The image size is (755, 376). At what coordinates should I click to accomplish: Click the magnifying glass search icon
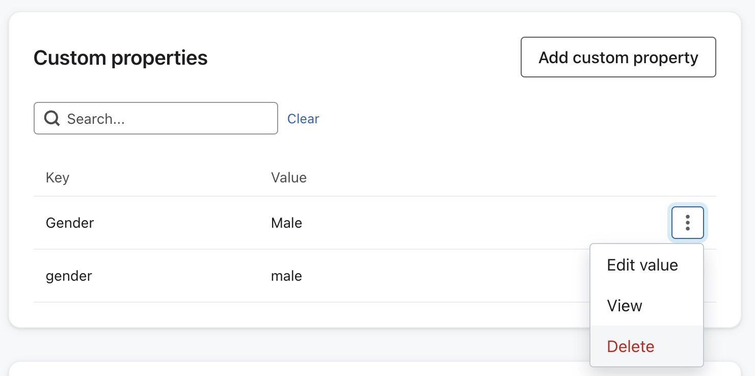coord(51,119)
